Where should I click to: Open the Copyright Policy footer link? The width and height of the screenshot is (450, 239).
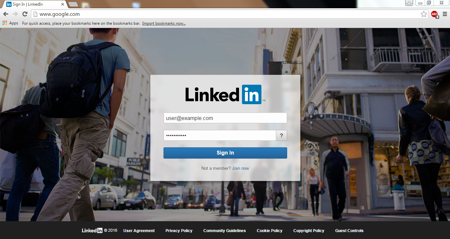point(309,230)
